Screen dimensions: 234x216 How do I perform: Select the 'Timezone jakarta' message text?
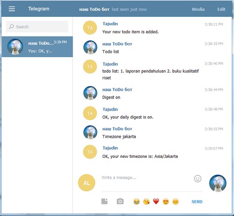[x=119, y=137]
